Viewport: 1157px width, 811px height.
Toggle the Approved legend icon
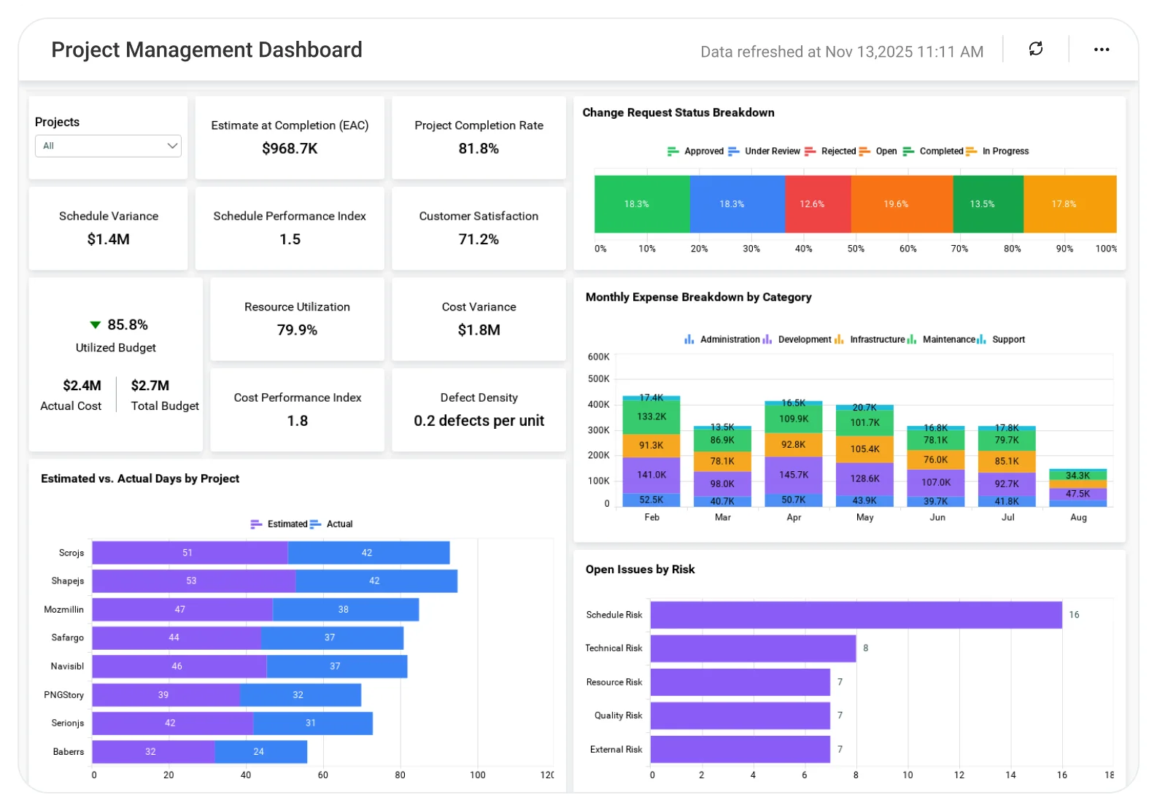(x=673, y=152)
